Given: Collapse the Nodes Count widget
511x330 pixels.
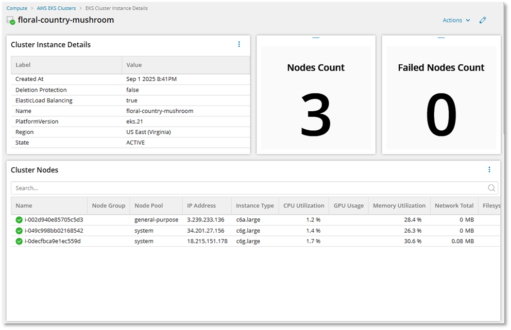Looking at the screenshot, I should coord(316,38).
